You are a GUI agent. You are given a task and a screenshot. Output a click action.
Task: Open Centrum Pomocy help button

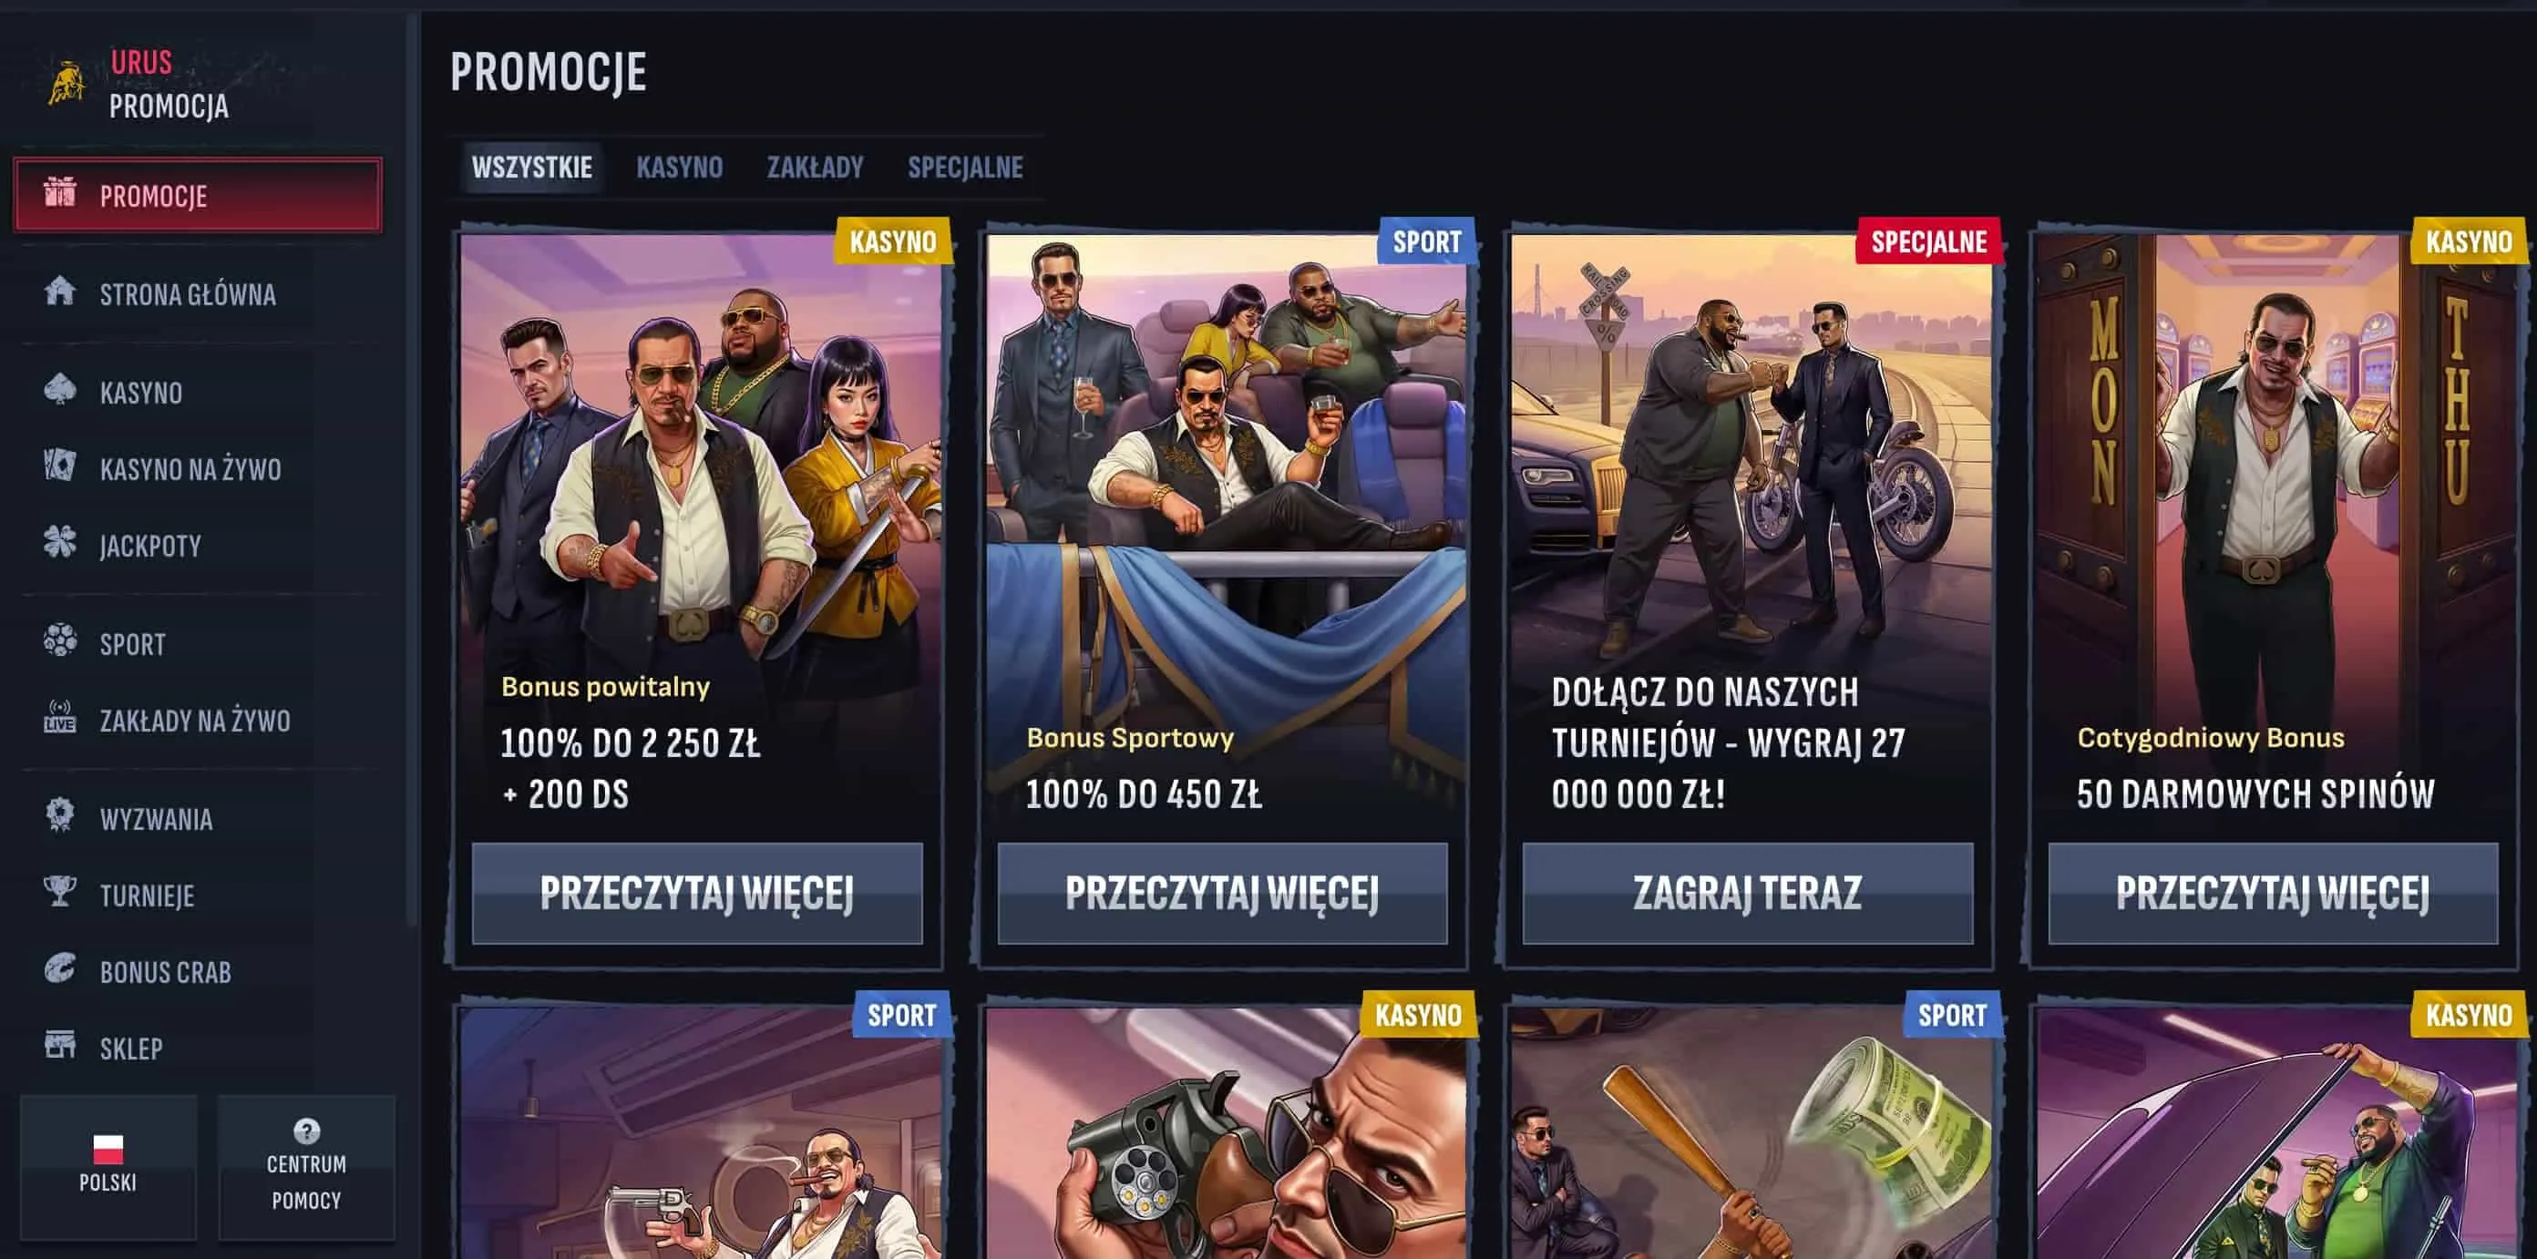pos(306,1166)
